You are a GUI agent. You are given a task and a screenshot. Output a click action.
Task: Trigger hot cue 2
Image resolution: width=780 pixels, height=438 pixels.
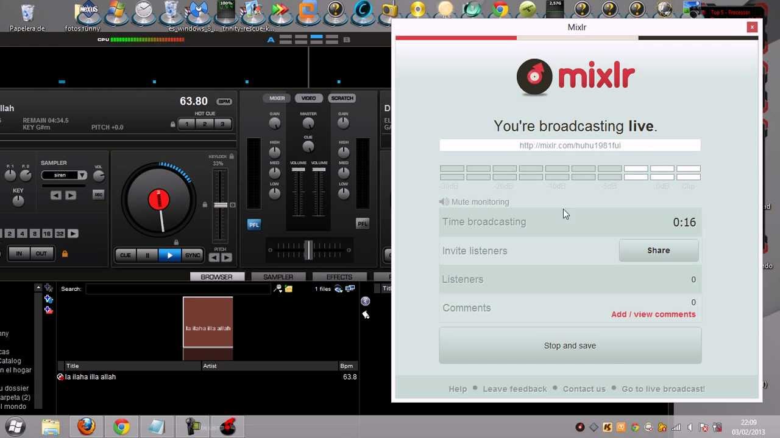pos(205,124)
